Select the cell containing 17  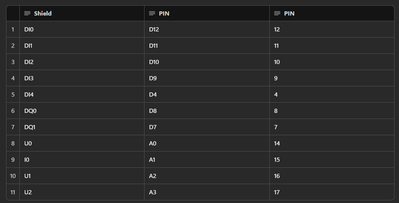(x=277, y=192)
